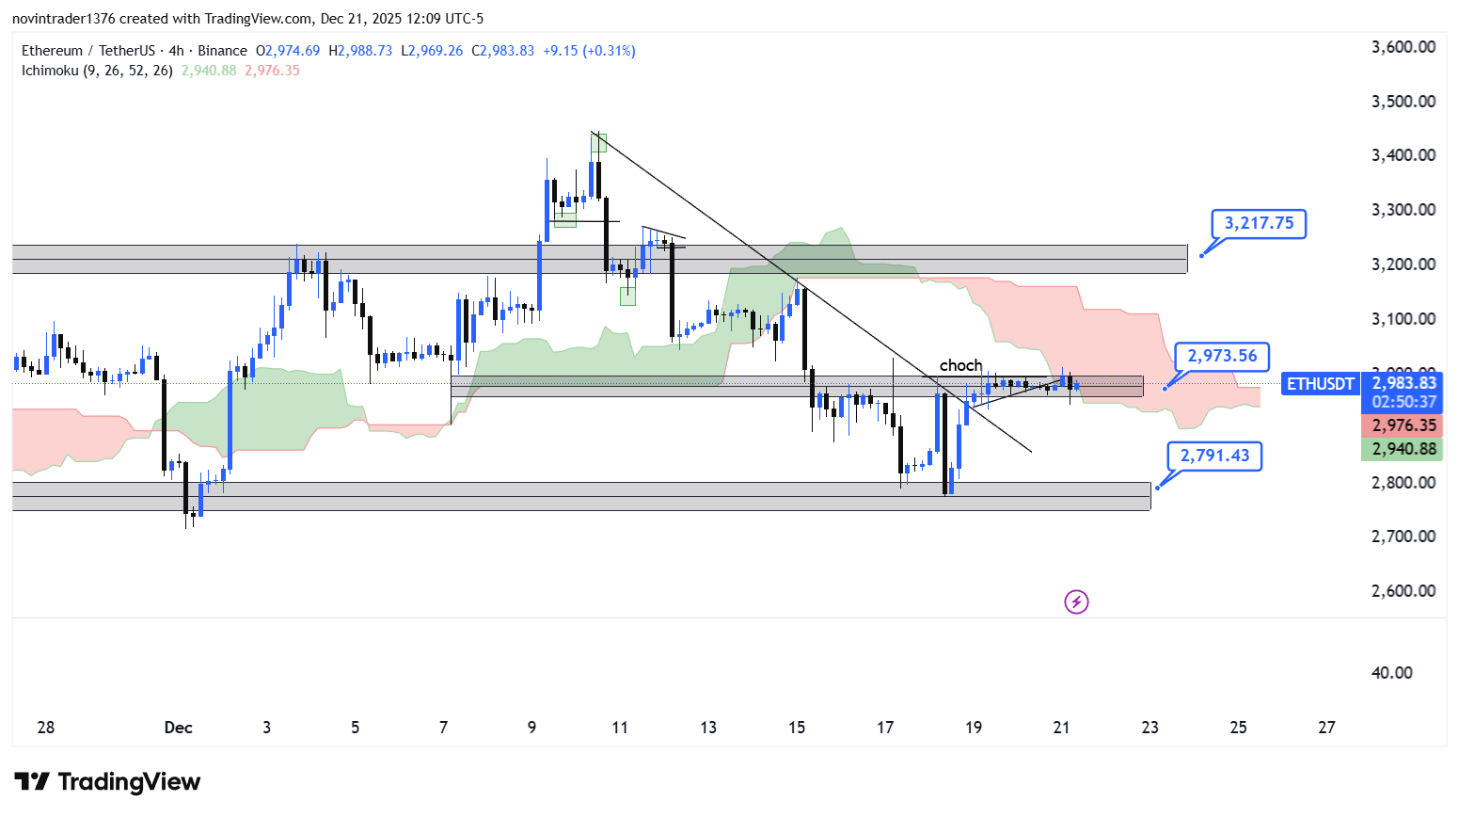Image resolution: width=1459 pixels, height=817 pixels.
Task: Click the Dec label on the time axis
Action: point(178,728)
